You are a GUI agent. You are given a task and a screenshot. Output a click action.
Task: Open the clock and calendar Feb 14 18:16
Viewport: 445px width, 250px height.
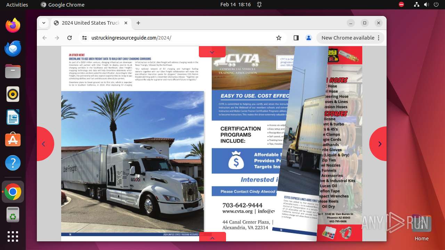(235, 5)
